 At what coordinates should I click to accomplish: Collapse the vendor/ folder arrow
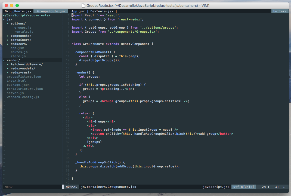click(4, 60)
